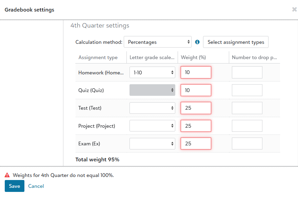This screenshot has height=197, width=298.
Task: Click Homework number to drop field
Action: [247, 72]
